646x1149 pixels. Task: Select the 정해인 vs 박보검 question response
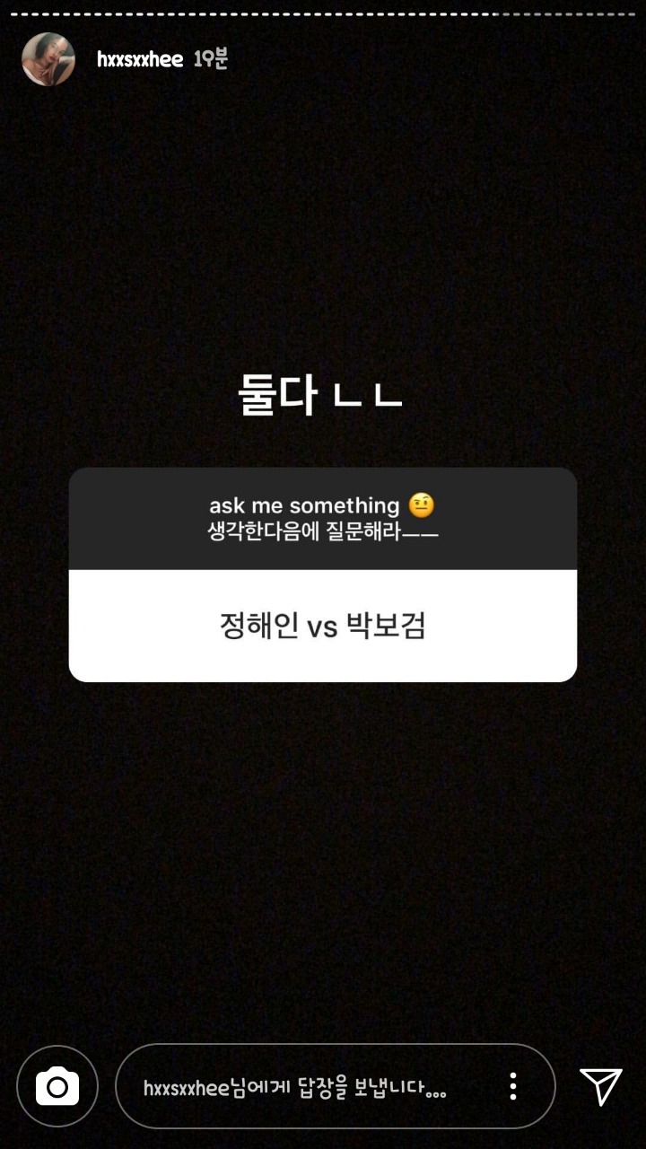[x=323, y=626]
